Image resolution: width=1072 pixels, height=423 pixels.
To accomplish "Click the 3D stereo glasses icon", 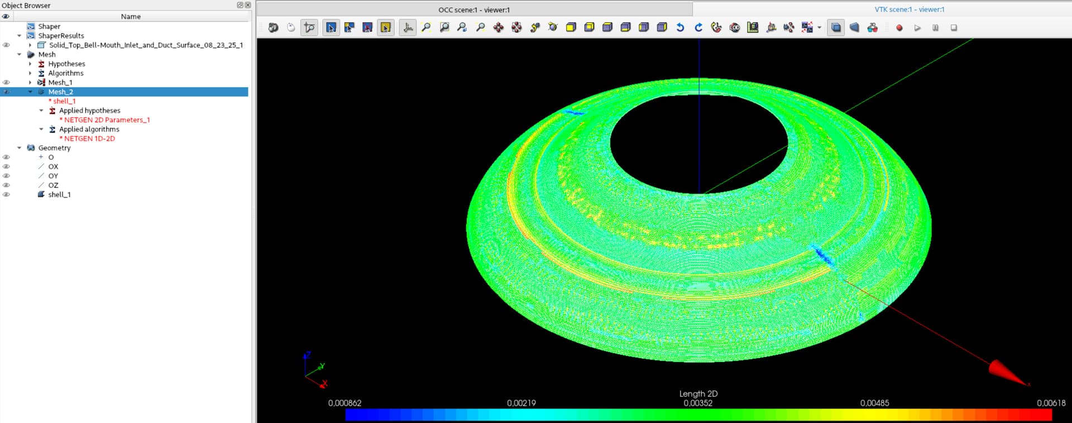I will tap(873, 27).
